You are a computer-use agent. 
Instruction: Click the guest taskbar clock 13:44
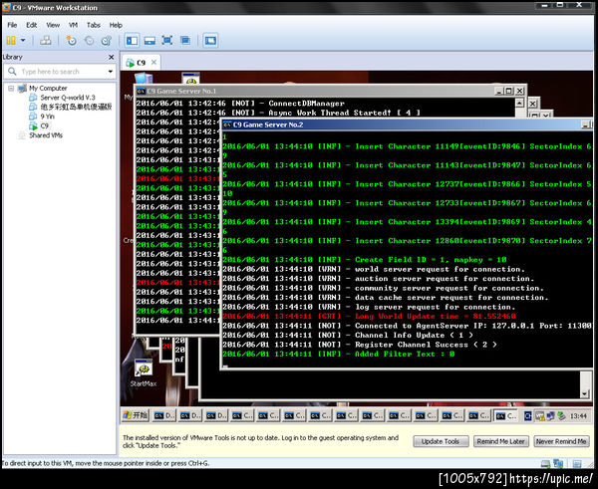click(578, 416)
